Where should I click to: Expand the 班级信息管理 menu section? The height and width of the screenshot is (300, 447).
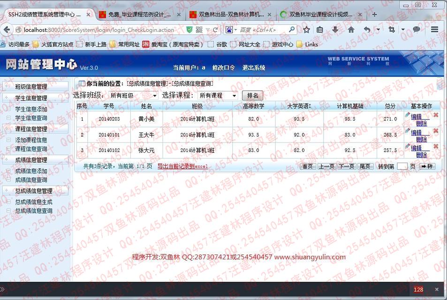pyautogui.click(x=35, y=87)
